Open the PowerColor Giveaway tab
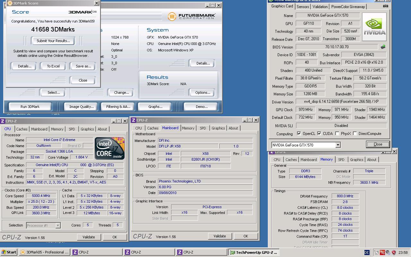This screenshot has height=257, width=411. tap(348, 7)
